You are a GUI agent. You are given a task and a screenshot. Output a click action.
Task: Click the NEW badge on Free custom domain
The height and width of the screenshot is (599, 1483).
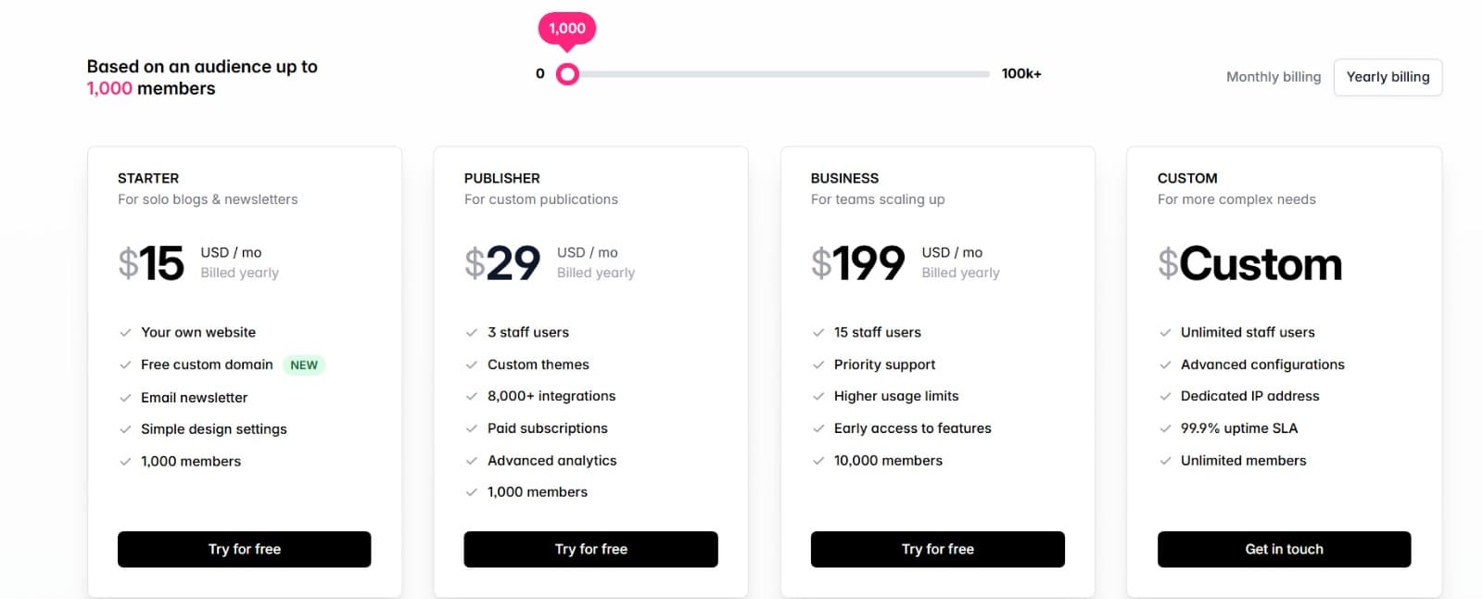303,363
